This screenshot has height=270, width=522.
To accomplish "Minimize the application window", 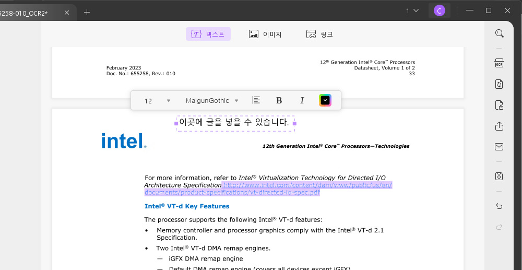I will (470, 10).
